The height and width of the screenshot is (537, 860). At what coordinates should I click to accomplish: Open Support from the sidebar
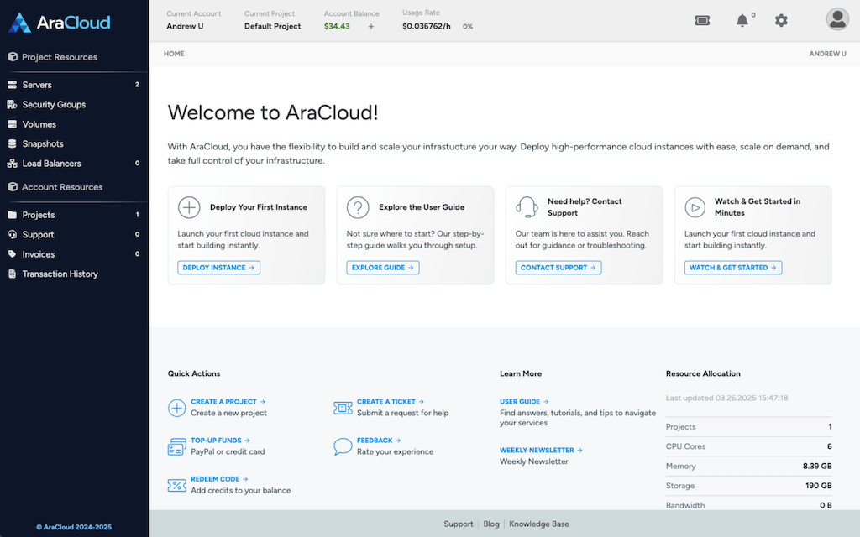click(x=37, y=234)
